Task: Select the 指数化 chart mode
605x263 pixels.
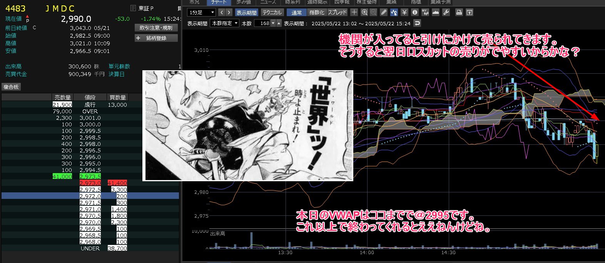Action: [x=317, y=12]
